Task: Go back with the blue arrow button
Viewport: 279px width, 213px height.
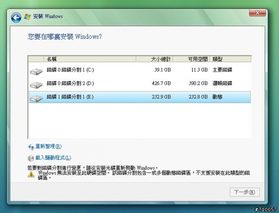Action: pyautogui.click(x=16, y=17)
